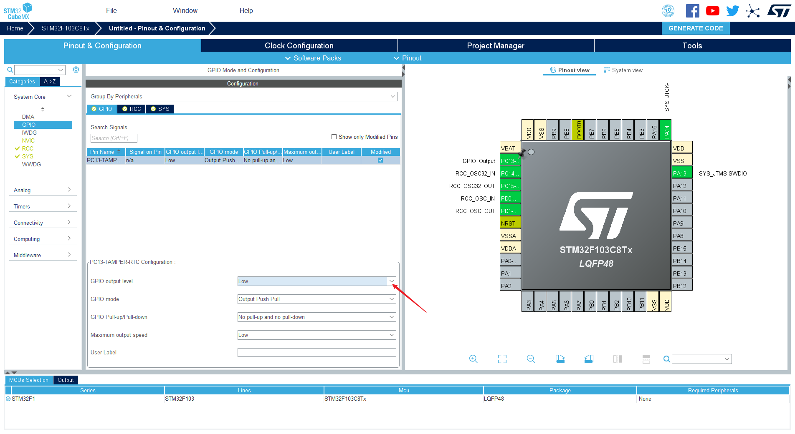Select the PC13-TAMP... pin table row
The width and height of the screenshot is (795, 434).
tap(243, 161)
